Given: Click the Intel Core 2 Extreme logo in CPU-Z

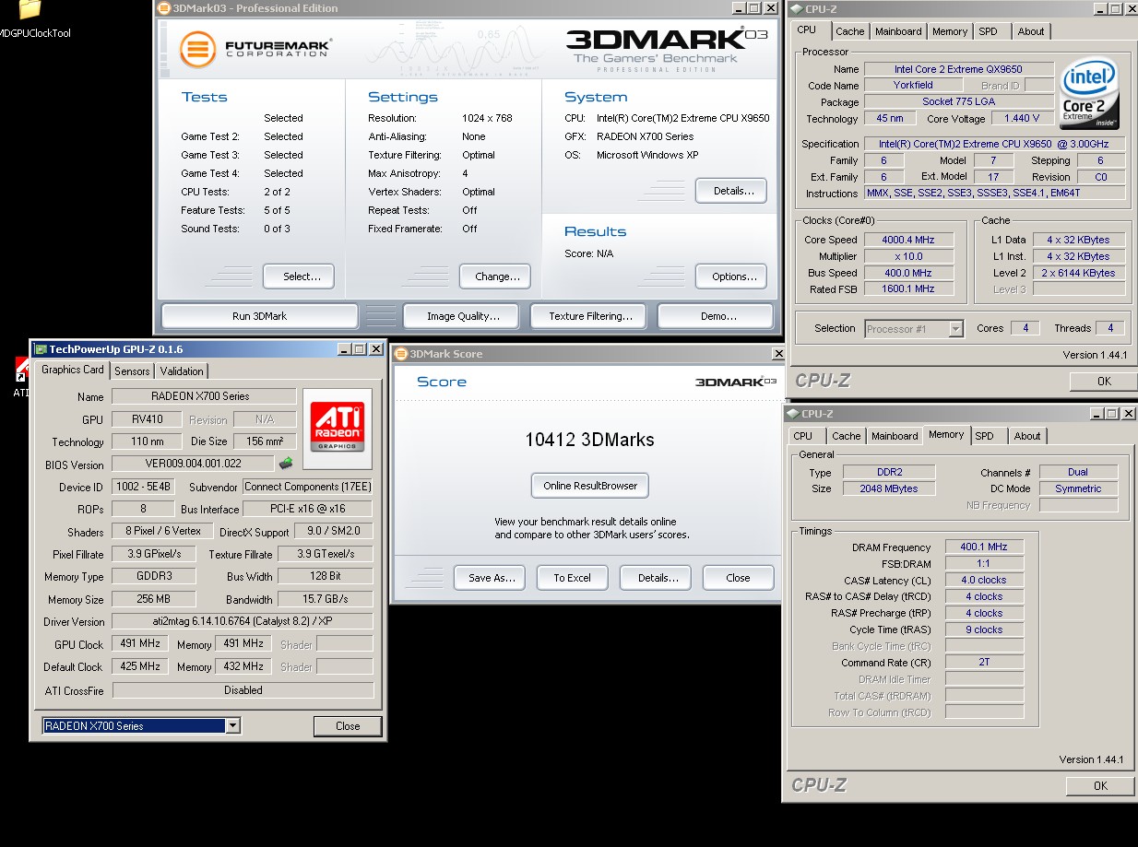Looking at the screenshot, I should coord(1090,94).
